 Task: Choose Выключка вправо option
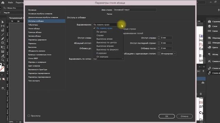click(105, 46)
